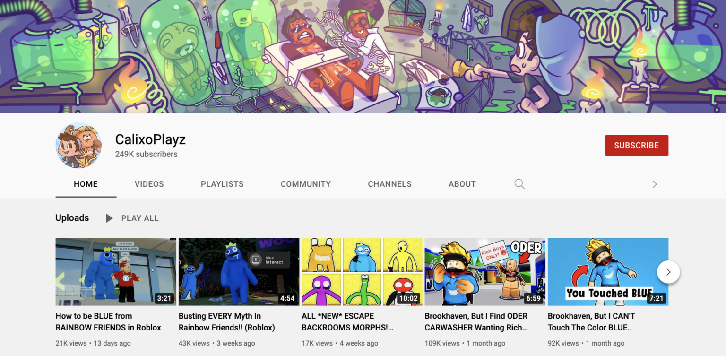Open the search expander in the tab bar
726x356 pixels.
tap(519, 184)
